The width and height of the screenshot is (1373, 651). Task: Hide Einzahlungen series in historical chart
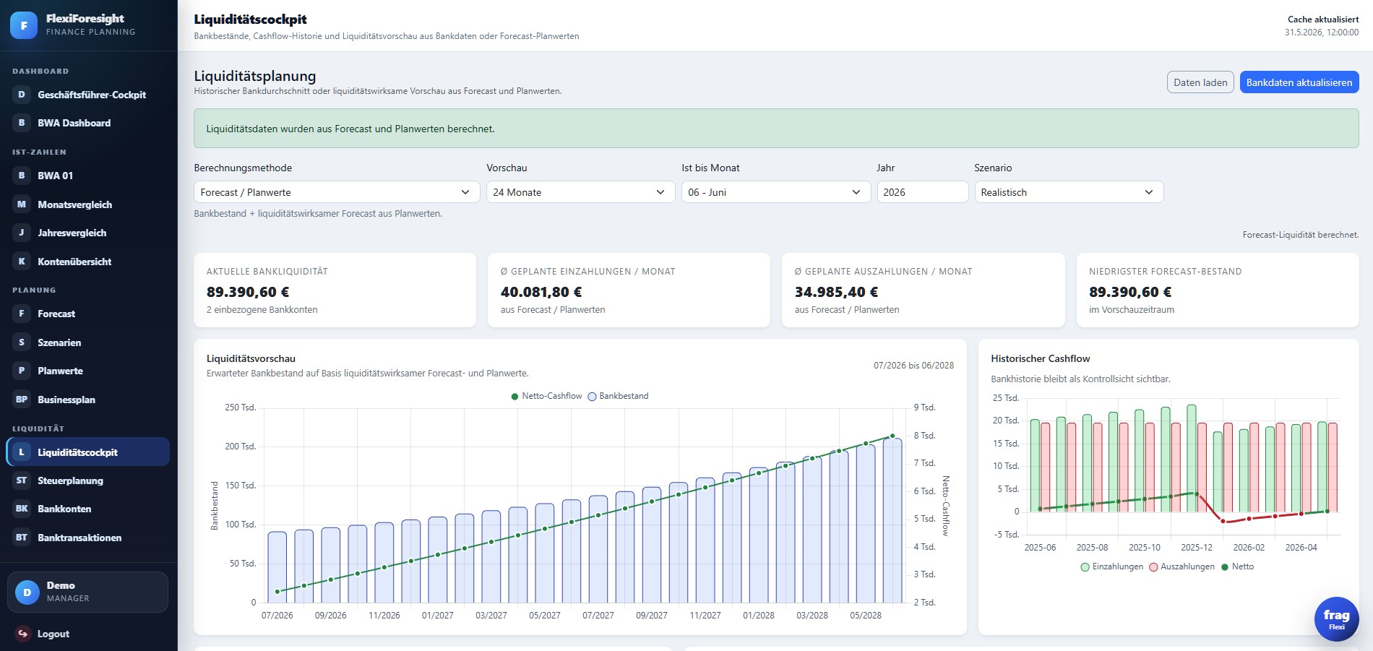pos(1111,566)
